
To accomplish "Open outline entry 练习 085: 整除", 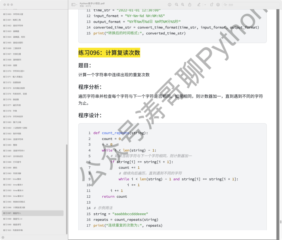I will pos(10,145).
